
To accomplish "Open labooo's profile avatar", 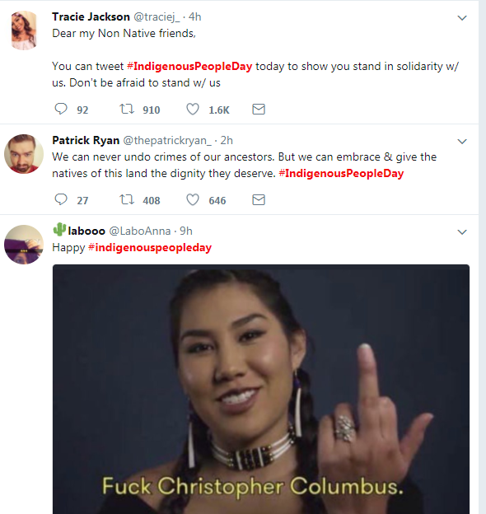I will coord(24,245).
